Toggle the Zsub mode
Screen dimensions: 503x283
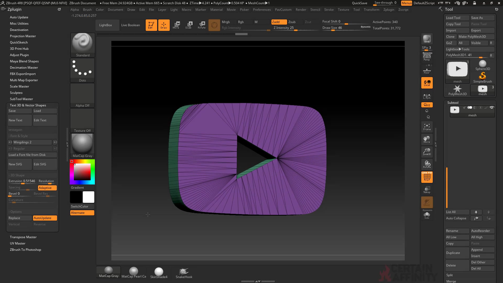295,22
